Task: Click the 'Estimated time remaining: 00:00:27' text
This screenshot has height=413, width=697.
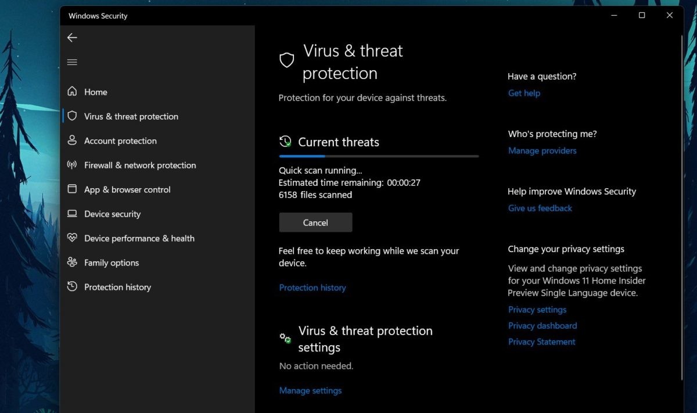Action: tap(350, 182)
